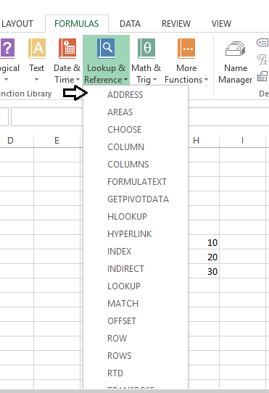Expand the Date & Time dropdown arrow
The width and height of the screenshot is (269, 393).
[78, 80]
